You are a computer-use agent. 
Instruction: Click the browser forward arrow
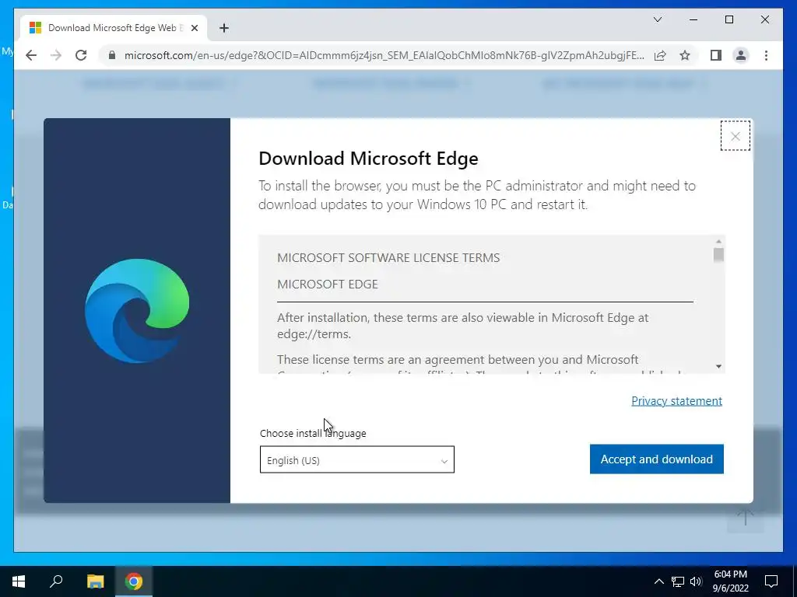(56, 55)
